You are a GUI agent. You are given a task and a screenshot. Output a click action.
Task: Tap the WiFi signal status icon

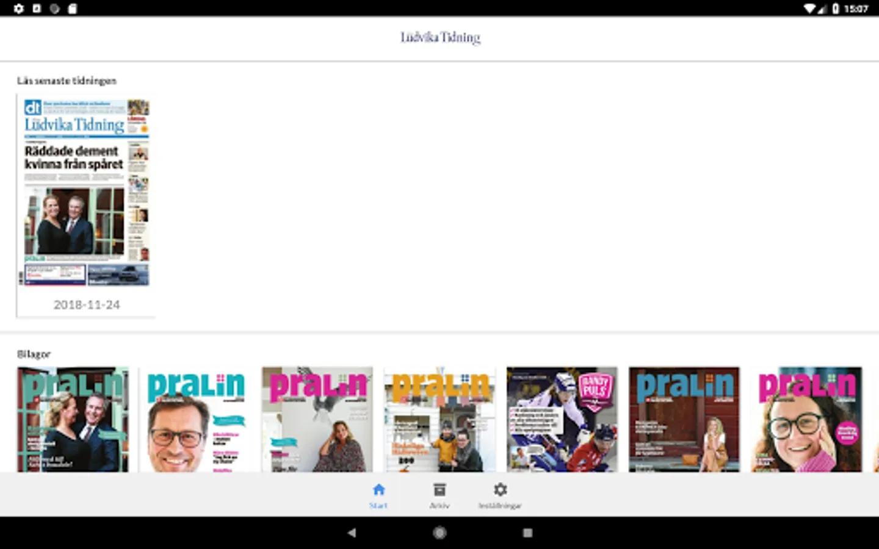click(810, 9)
